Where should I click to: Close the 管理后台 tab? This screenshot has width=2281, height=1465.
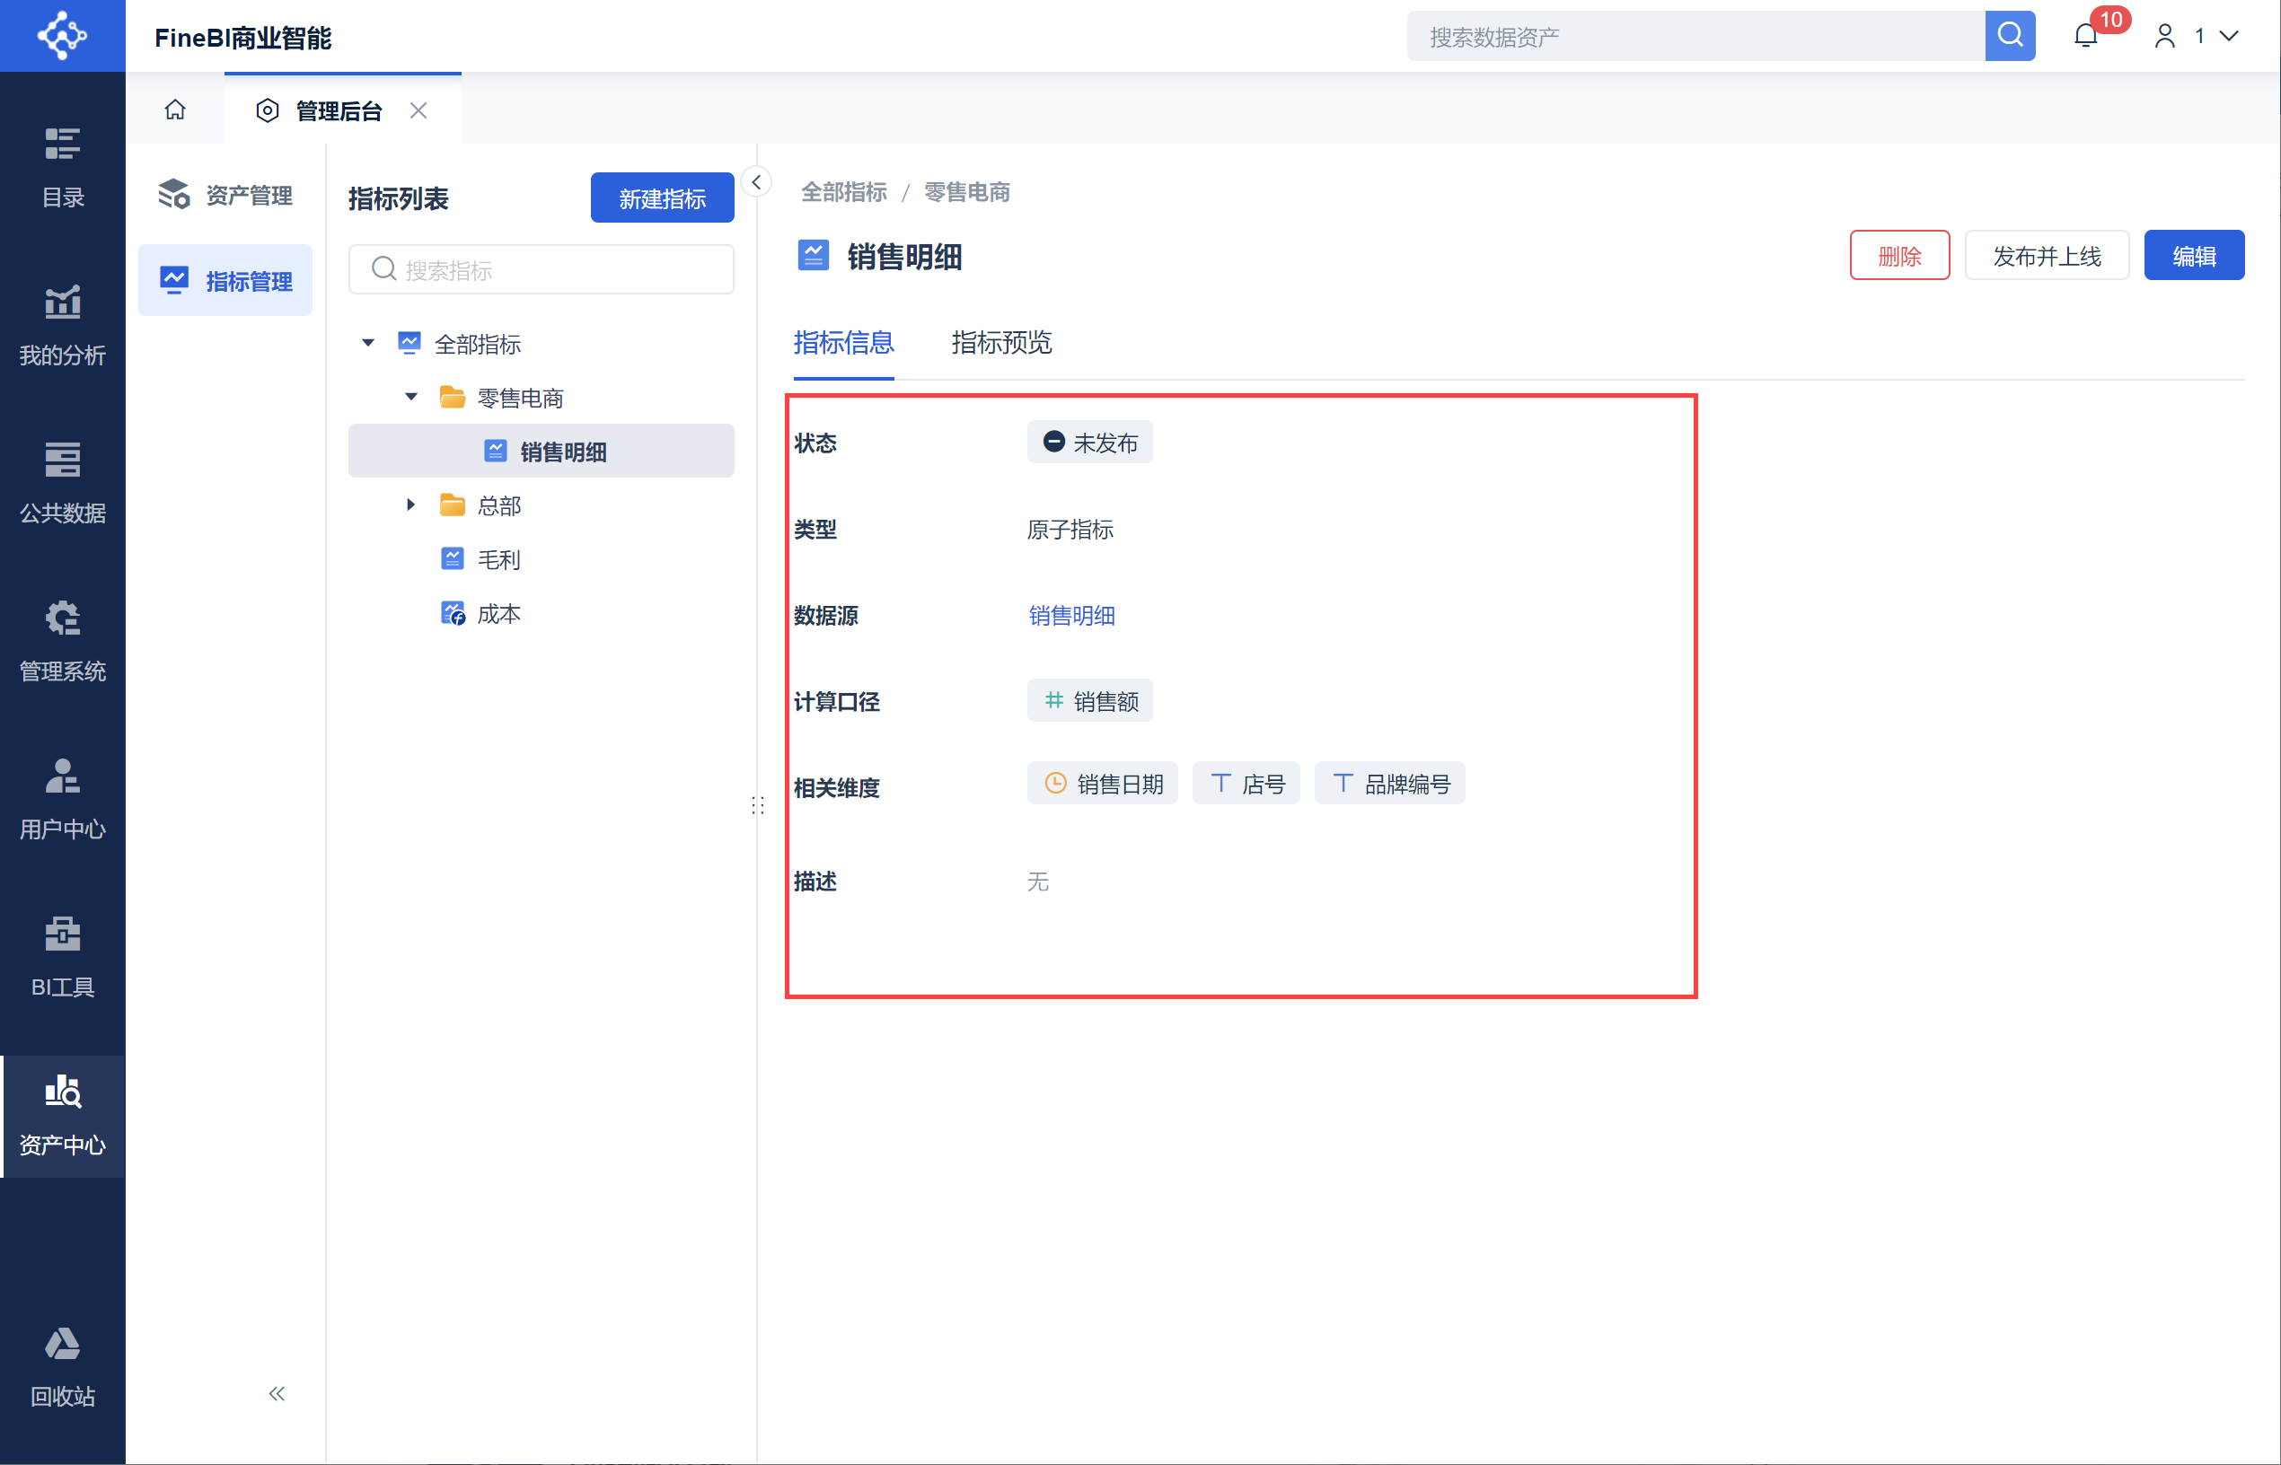(x=418, y=110)
